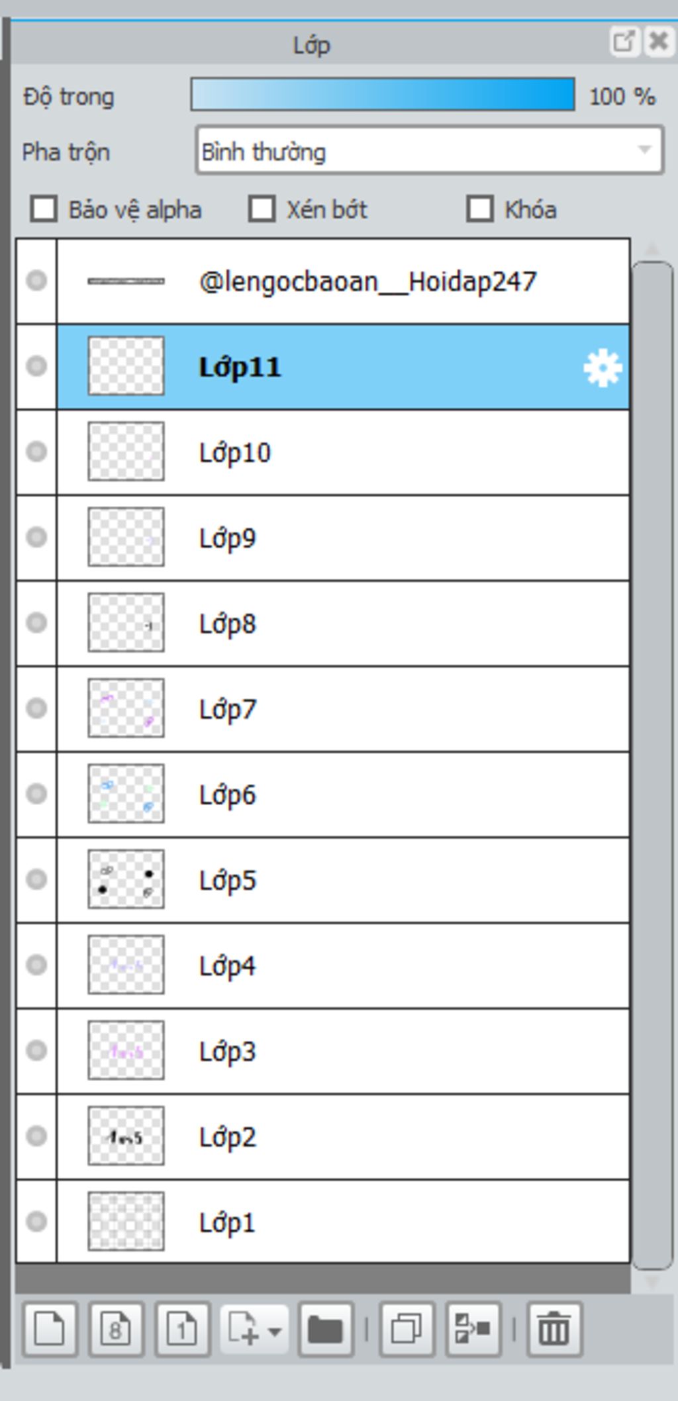Create a new layer folder
This screenshot has width=678, height=1401.
click(x=326, y=1329)
